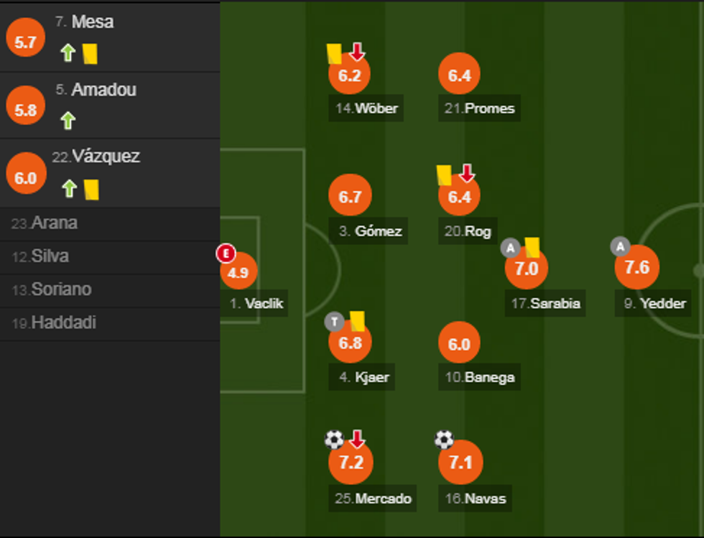Click the Gómez player name label
Image resolution: width=704 pixels, height=538 pixels.
tap(367, 231)
